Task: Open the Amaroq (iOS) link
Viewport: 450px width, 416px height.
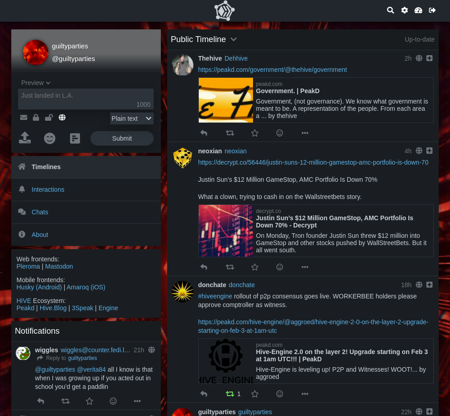Action: click(86, 287)
